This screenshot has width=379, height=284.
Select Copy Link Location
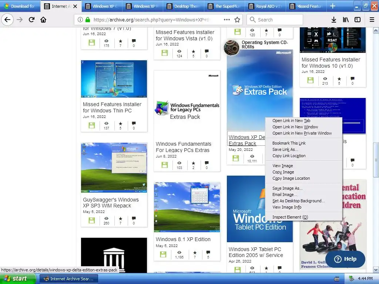303,156
